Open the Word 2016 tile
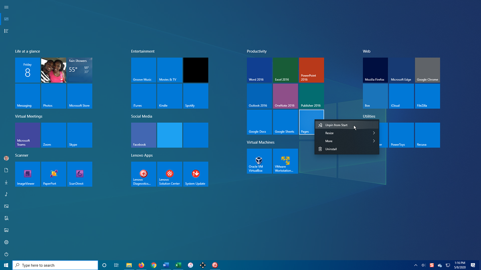The image size is (481, 270). (259, 70)
